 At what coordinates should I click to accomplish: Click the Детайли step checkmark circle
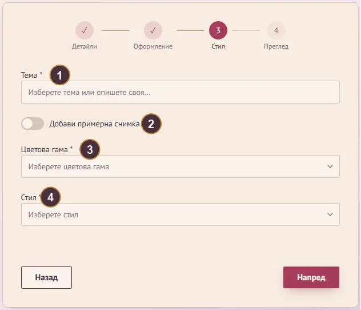pyautogui.click(x=85, y=30)
